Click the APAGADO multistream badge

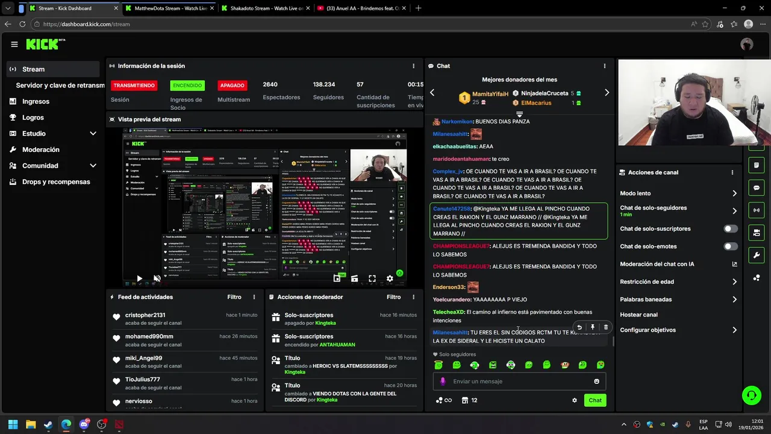tap(232, 86)
